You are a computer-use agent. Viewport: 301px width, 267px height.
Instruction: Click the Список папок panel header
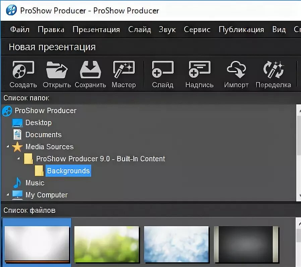pyautogui.click(x=26, y=98)
